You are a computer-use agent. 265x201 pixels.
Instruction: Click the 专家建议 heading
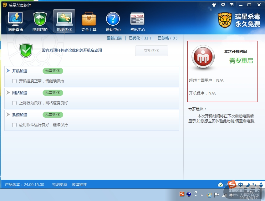tap(197, 109)
